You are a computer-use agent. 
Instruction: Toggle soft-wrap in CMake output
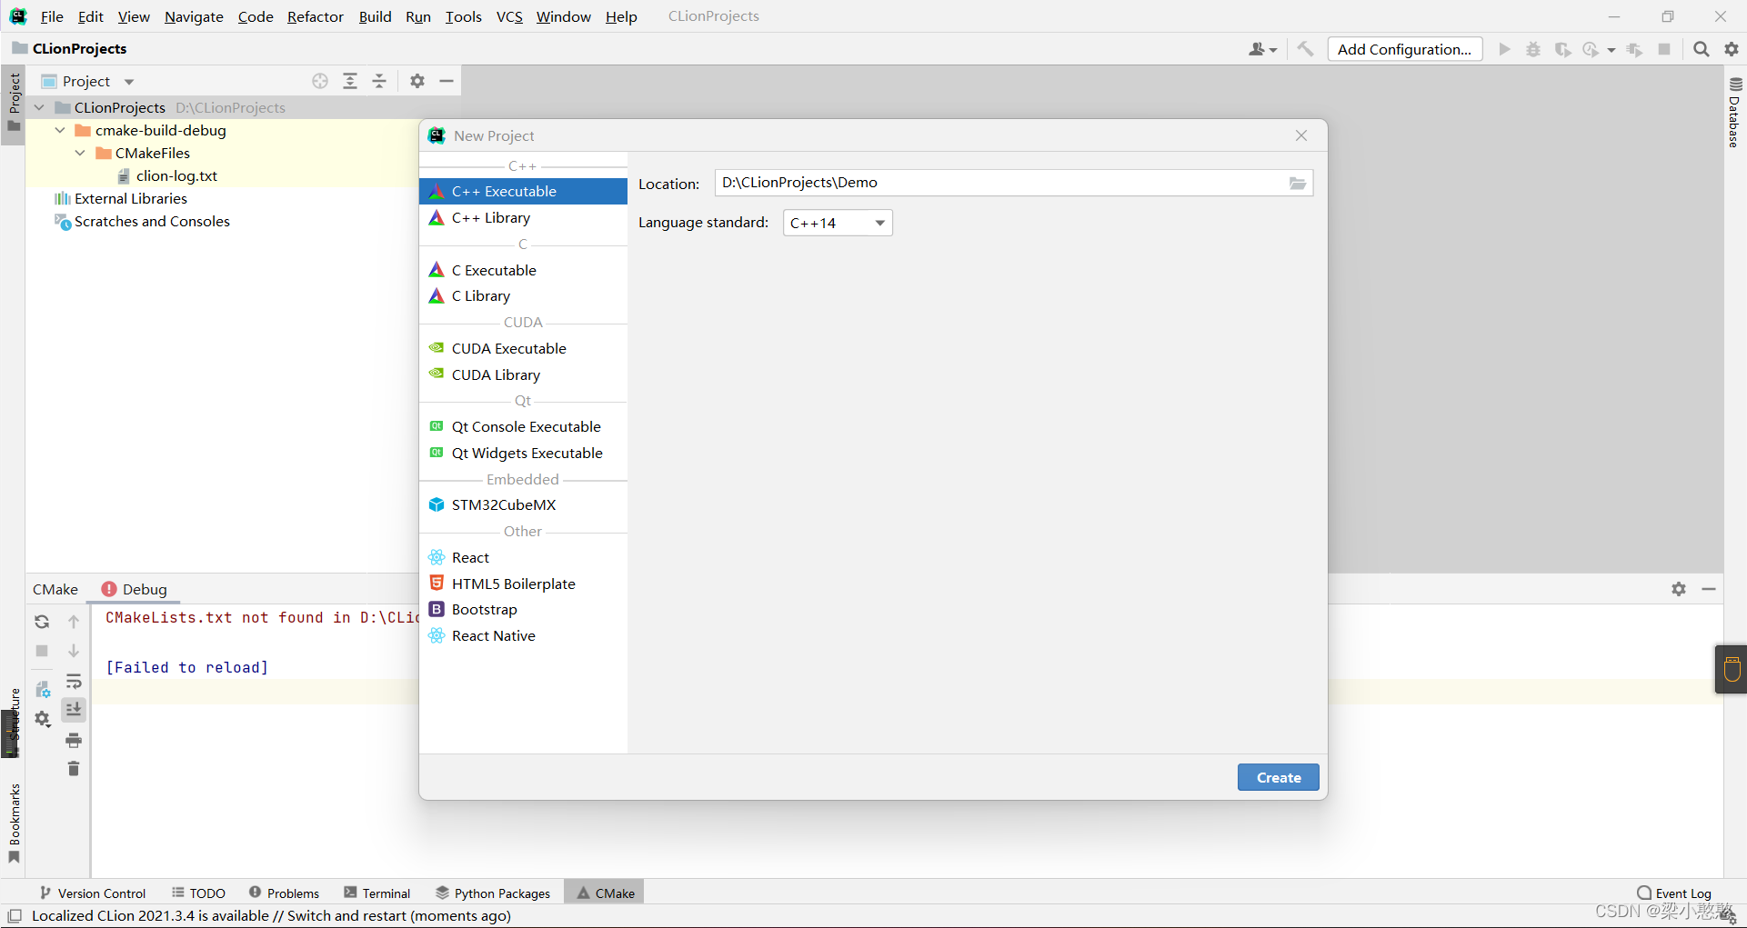[x=74, y=681]
